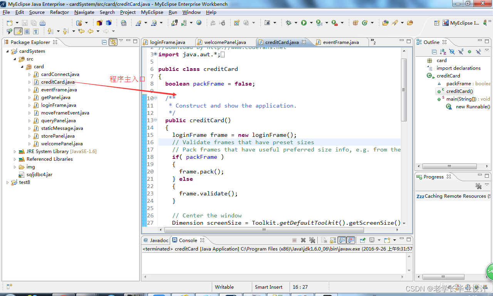
Task: Expand the JRE System Library node
Action: [x=14, y=151]
